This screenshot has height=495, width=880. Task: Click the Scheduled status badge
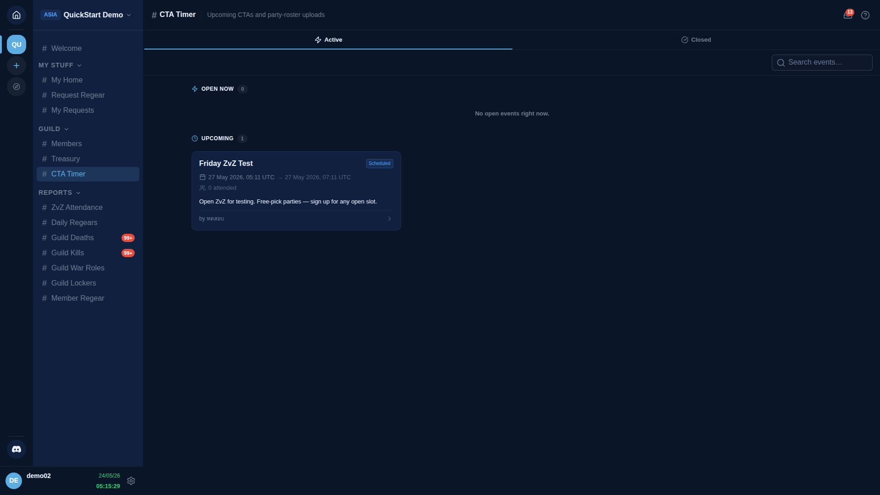click(x=379, y=164)
